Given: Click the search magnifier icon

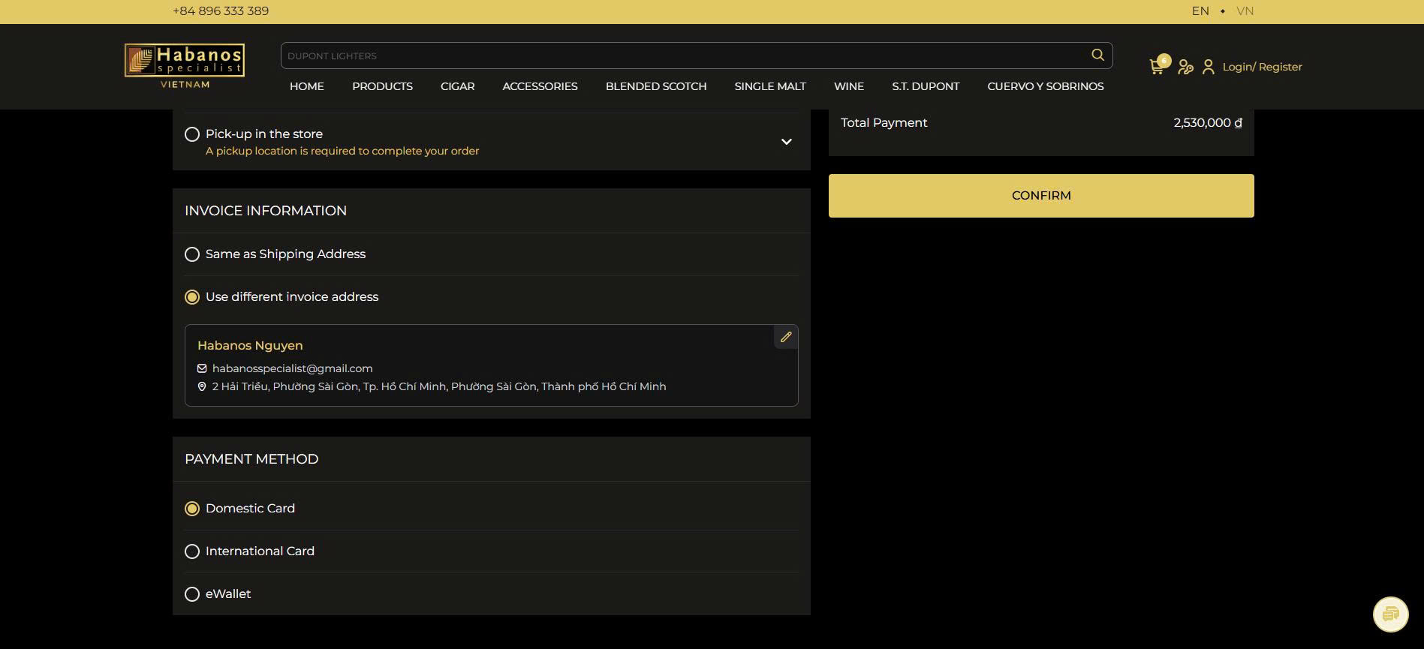Looking at the screenshot, I should (x=1097, y=55).
